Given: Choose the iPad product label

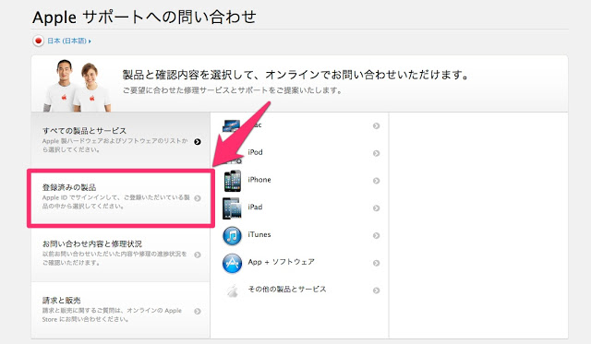Looking at the screenshot, I should 255,207.
